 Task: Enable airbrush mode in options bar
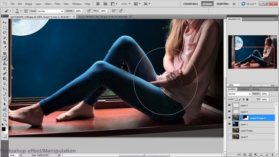(x=114, y=11)
